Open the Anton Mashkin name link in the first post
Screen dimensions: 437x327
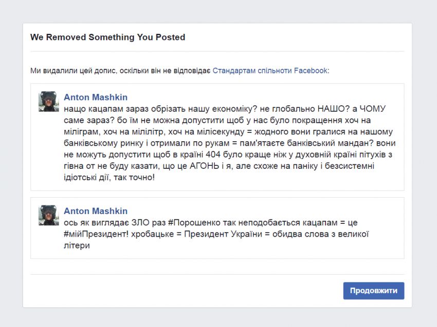tap(96, 97)
